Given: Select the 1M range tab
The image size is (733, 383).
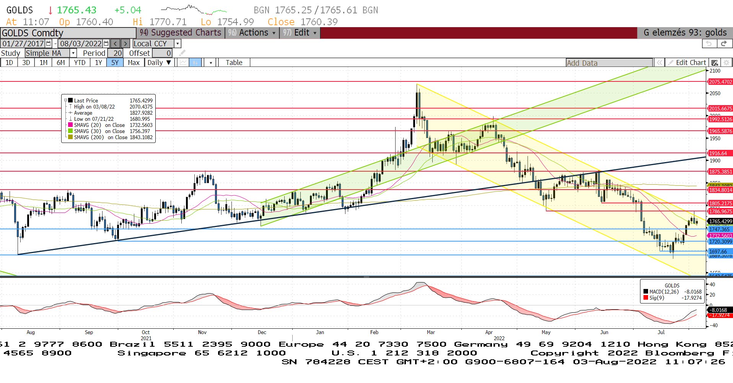Looking at the screenshot, I should (x=44, y=63).
